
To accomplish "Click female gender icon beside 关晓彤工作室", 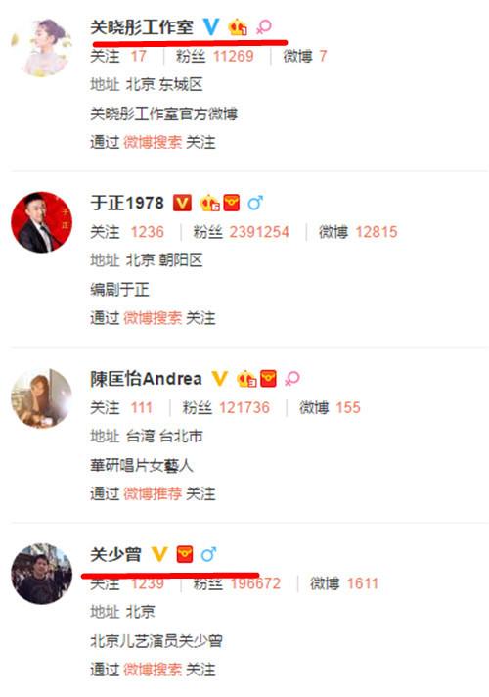I will [264, 27].
